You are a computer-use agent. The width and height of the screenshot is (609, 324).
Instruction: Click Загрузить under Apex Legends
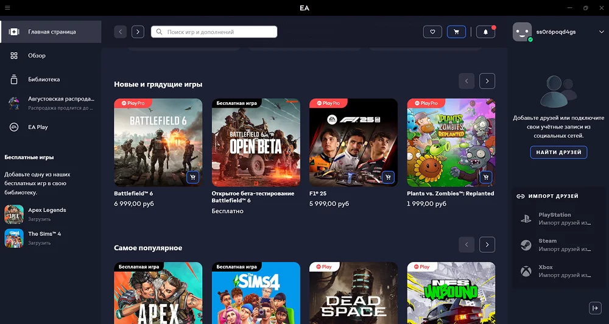tap(39, 219)
